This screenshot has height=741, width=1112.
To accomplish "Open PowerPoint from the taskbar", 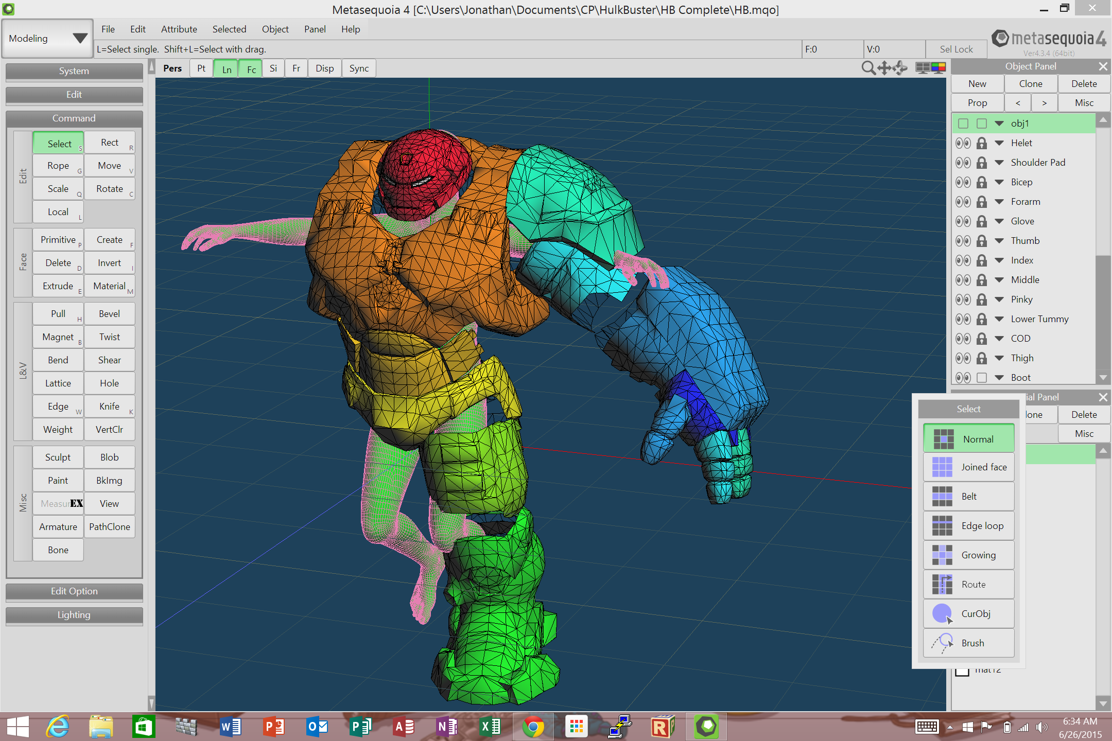I will pos(274,727).
